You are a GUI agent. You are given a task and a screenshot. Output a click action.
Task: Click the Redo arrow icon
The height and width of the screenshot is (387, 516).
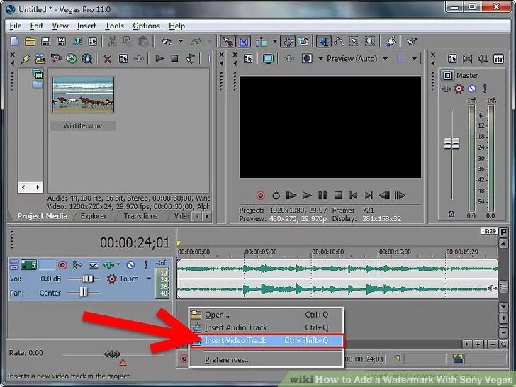pyautogui.click(x=196, y=41)
